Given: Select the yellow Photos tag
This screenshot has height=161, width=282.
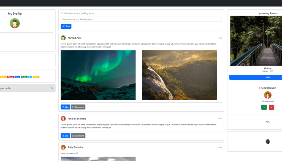Looking at the screenshot, I should pos(36,77).
